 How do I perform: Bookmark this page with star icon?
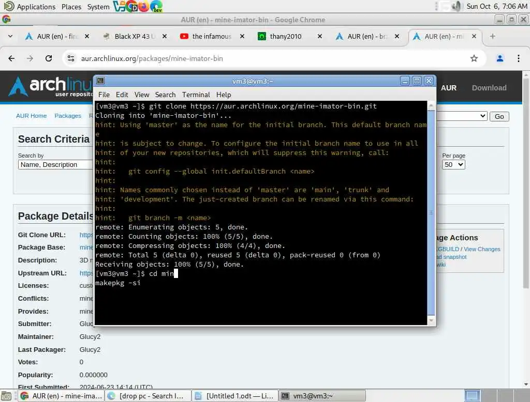(x=474, y=58)
